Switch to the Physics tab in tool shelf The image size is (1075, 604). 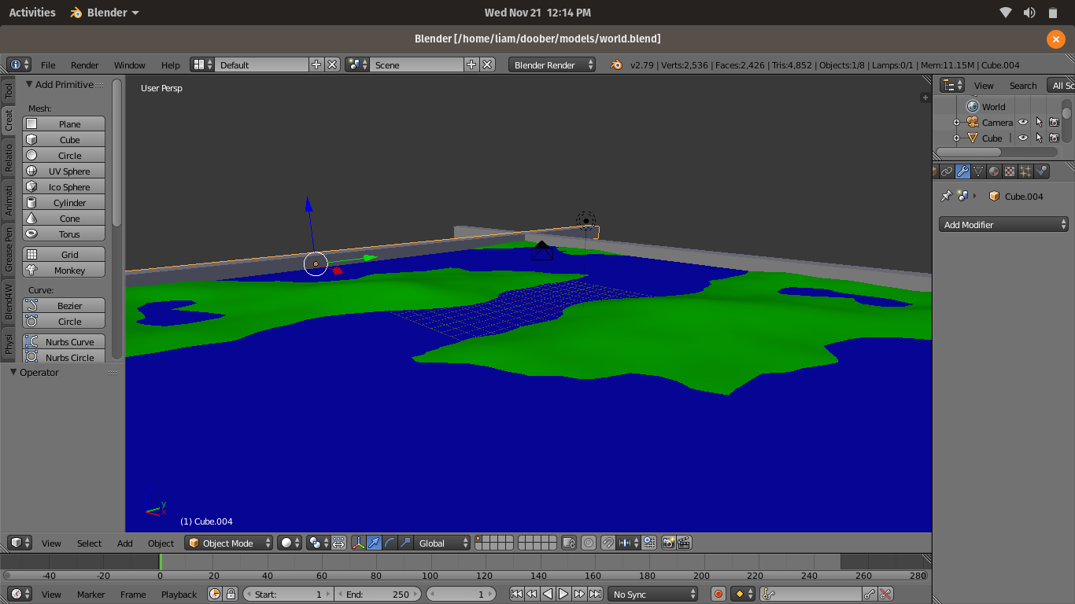tap(9, 344)
